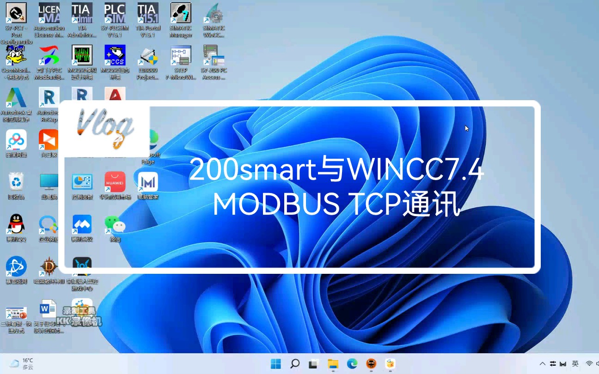The image size is (599, 374).
Task: Toggle the 英 input method indicator
Action: [575, 364]
